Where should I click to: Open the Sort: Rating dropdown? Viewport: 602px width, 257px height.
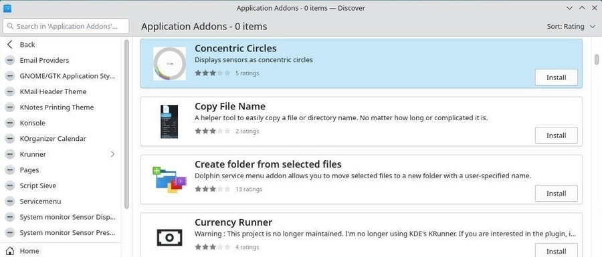click(x=571, y=27)
